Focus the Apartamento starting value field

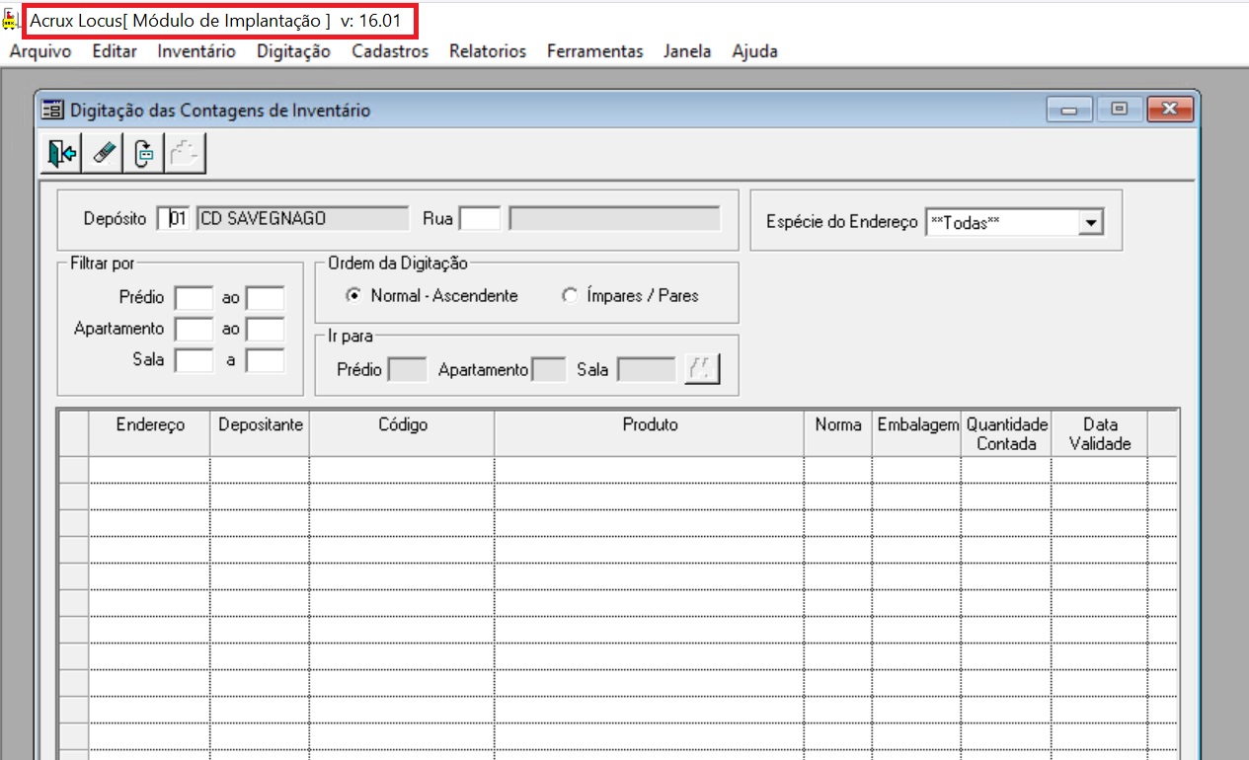coord(194,329)
